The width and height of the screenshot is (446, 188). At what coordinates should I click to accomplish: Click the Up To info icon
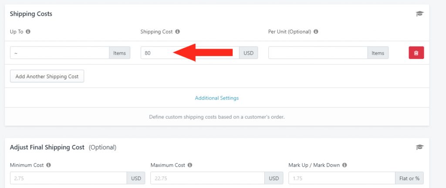pyautogui.click(x=28, y=31)
